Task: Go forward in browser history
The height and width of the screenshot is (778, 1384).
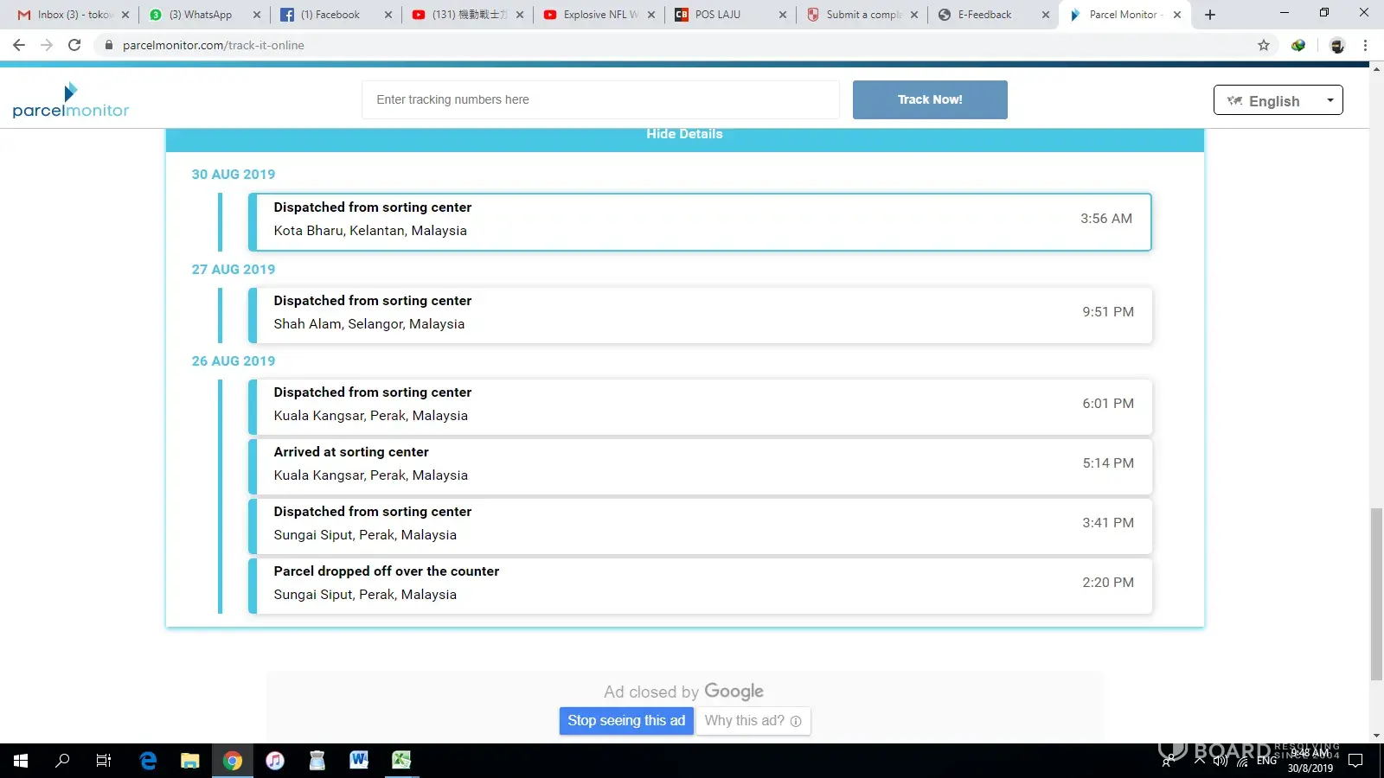Action: [47, 45]
